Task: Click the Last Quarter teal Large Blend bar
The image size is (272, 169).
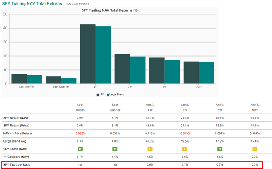Action: (69, 81)
